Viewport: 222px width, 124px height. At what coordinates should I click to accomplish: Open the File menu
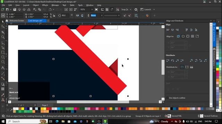[3, 5]
